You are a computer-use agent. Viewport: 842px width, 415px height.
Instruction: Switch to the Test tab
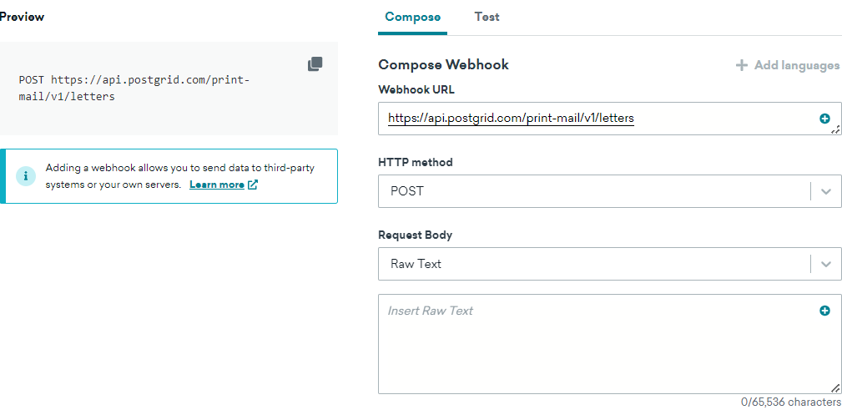487,17
